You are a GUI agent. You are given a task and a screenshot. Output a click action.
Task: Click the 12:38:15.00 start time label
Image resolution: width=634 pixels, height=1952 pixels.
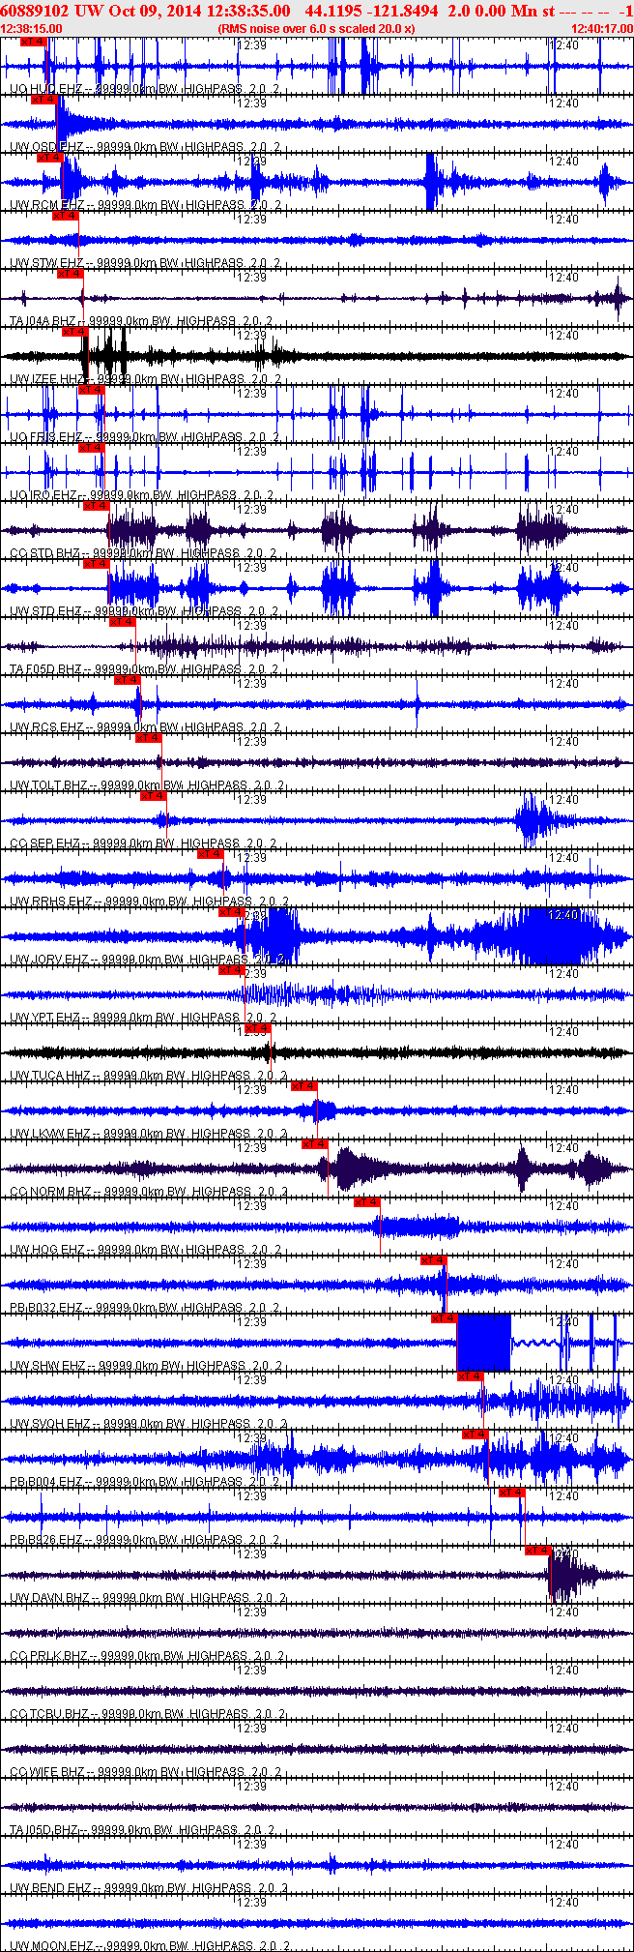pyautogui.click(x=32, y=29)
